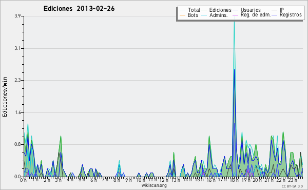Image resolution: width=308 pixels, height=190 pixels.
Task: Click the 3.1 y-axis value
Action: (x=17, y=48)
